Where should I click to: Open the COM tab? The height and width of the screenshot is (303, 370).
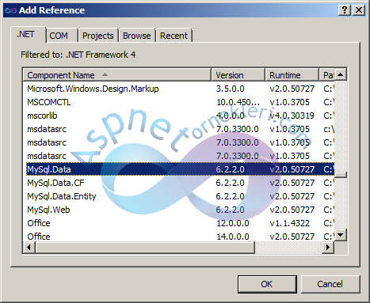coord(62,36)
